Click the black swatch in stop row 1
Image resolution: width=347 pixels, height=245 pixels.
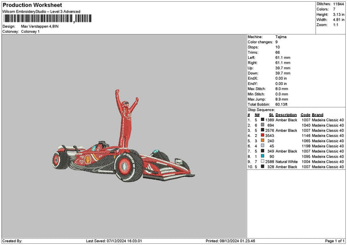[263, 120]
